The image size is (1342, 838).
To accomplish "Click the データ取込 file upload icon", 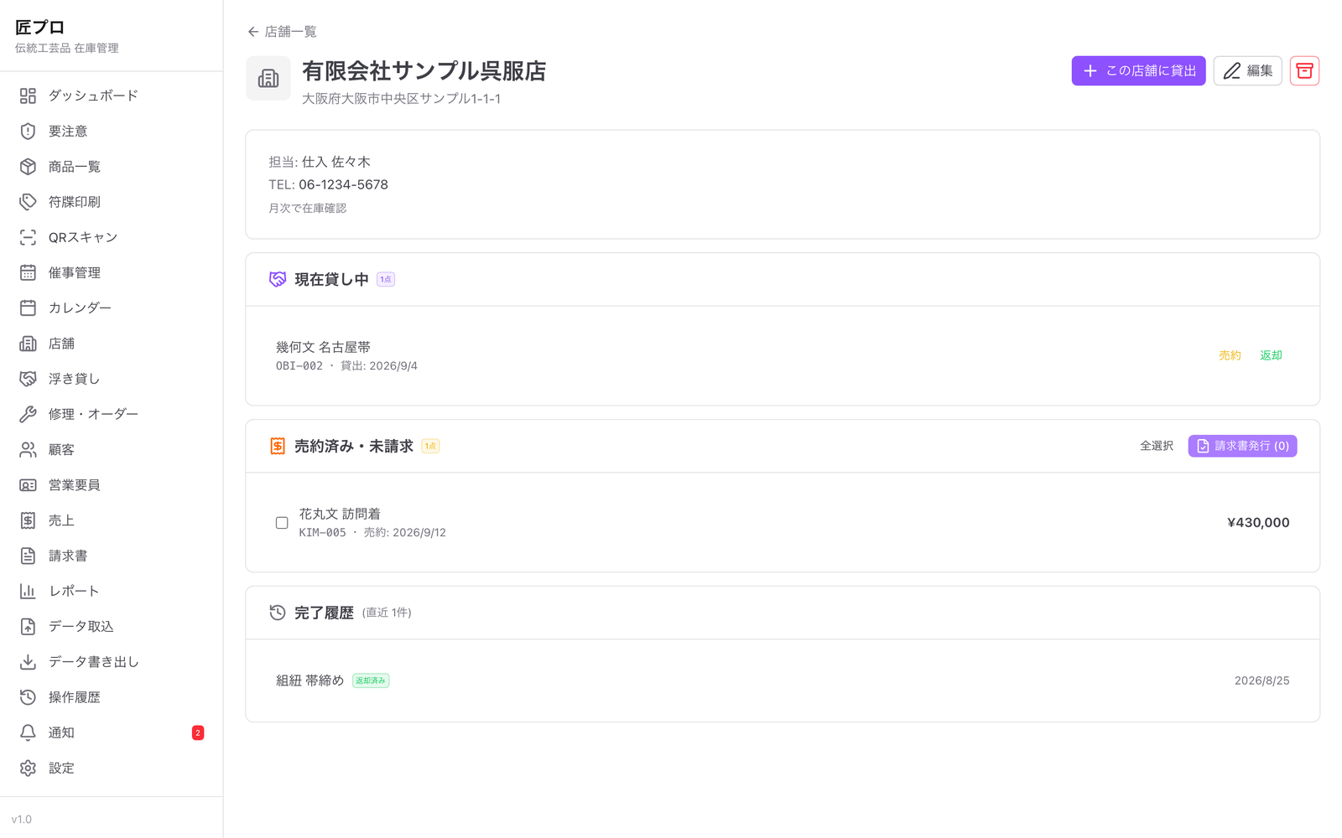I will coord(28,626).
